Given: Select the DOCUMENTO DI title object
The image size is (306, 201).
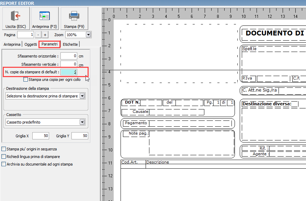Looking at the screenshot, I should click(275, 33).
